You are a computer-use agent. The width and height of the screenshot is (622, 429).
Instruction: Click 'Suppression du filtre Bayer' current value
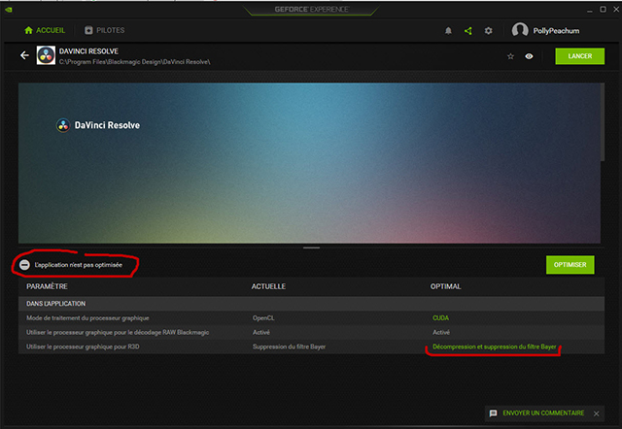[290, 346]
